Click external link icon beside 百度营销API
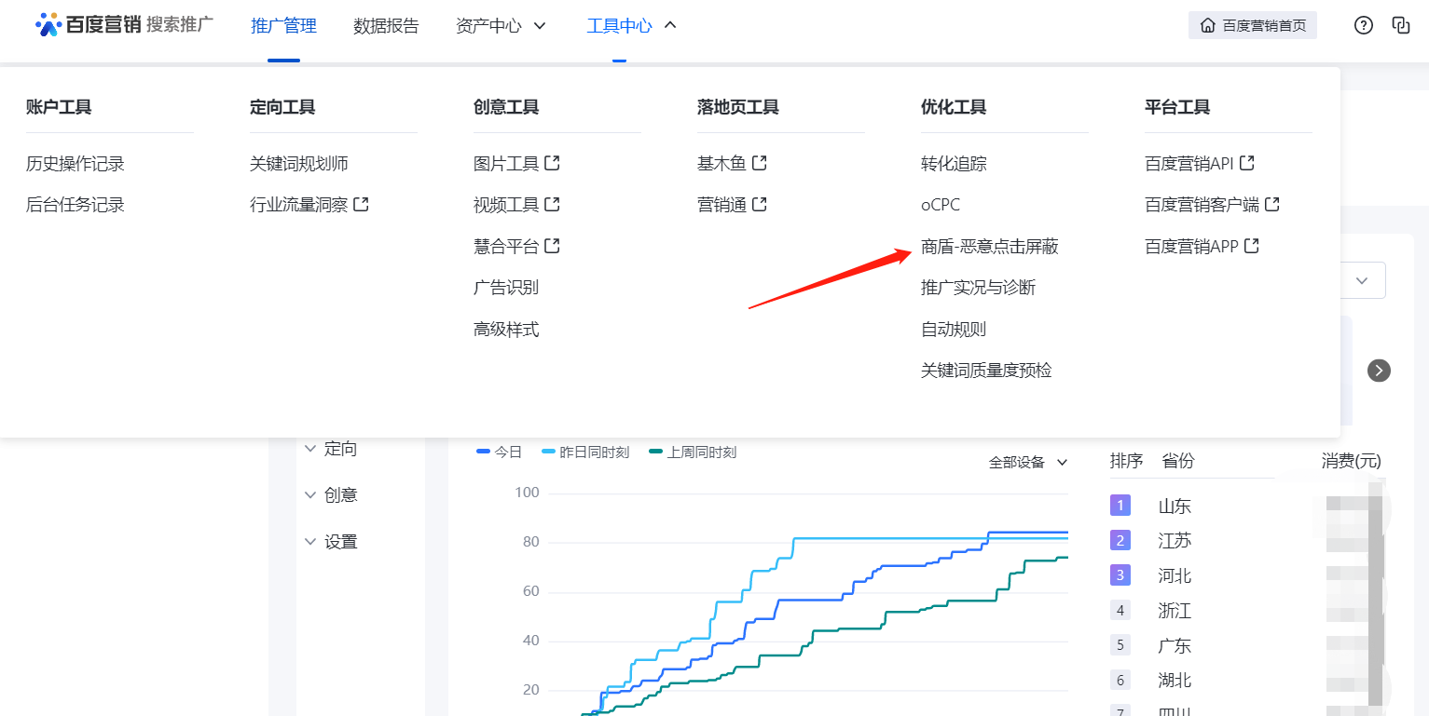This screenshot has width=1429, height=716. click(1247, 163)
